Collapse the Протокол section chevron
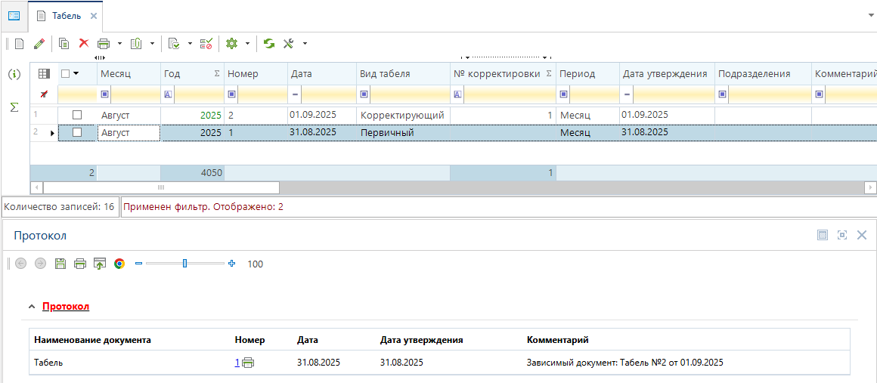 (x=31, y=307)
